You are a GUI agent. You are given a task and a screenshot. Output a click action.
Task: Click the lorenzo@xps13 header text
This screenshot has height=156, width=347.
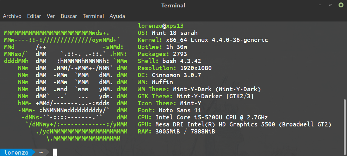point(161,26)
